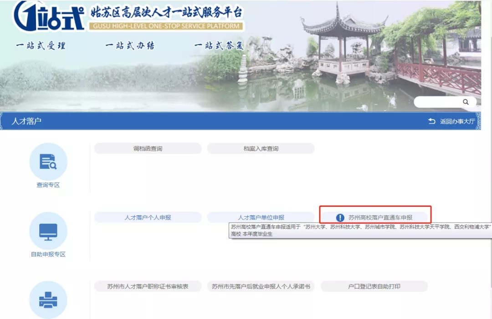The width and height of the screenshot is (492, 319).
Task: Click the 查询专区 text label
Action: tap(48, 185)
